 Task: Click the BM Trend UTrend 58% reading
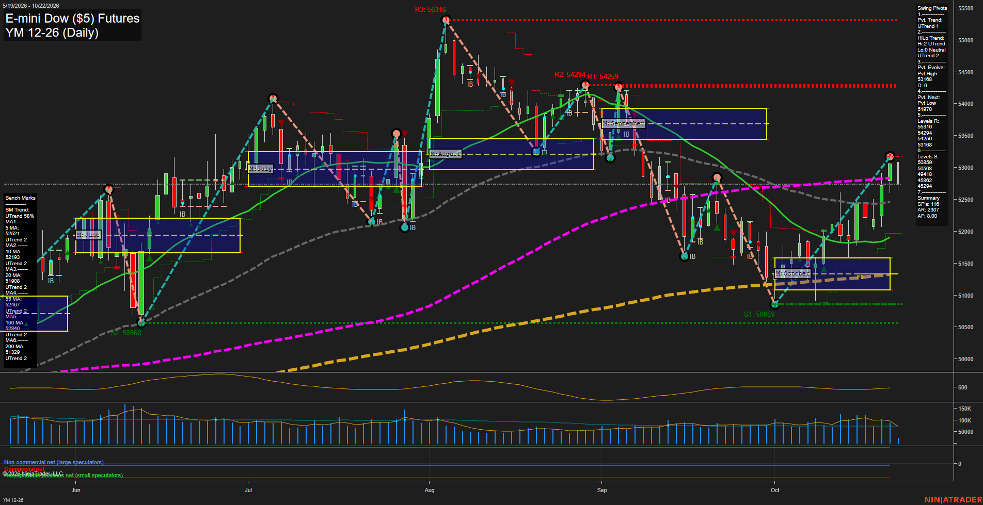[20, 213]
